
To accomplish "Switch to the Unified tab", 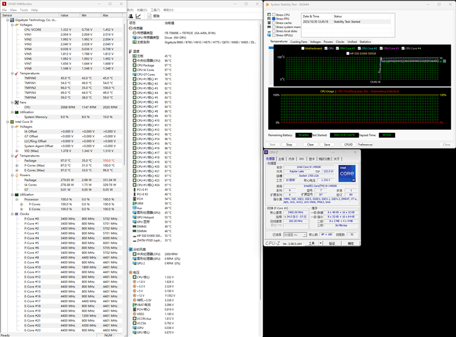I will coord(352,42).
